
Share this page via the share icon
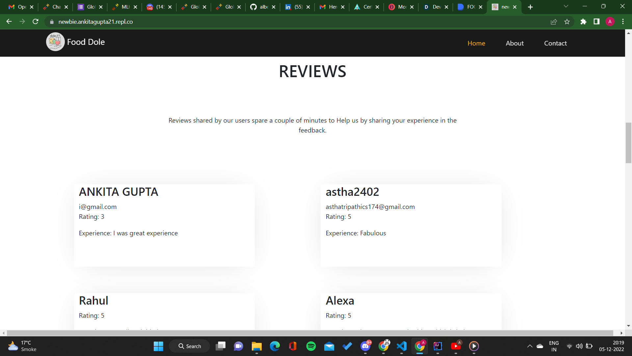554,22
